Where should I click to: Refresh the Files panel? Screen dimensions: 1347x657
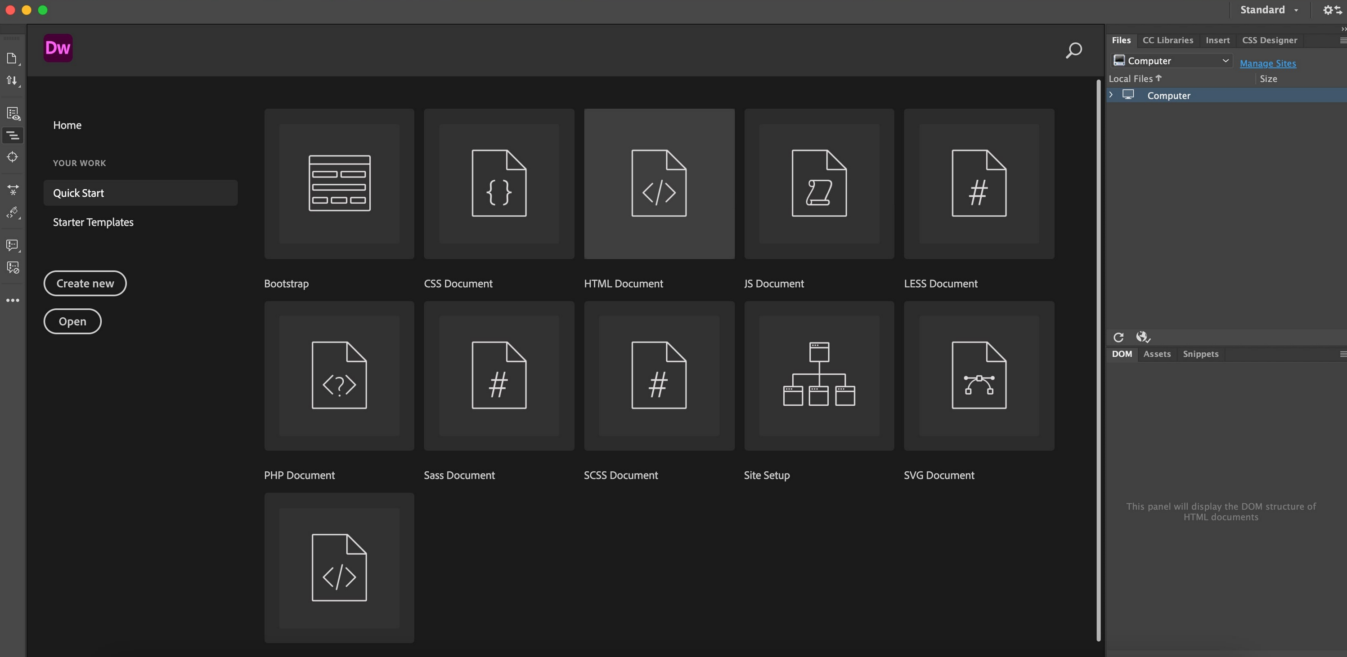point(1118,337)
